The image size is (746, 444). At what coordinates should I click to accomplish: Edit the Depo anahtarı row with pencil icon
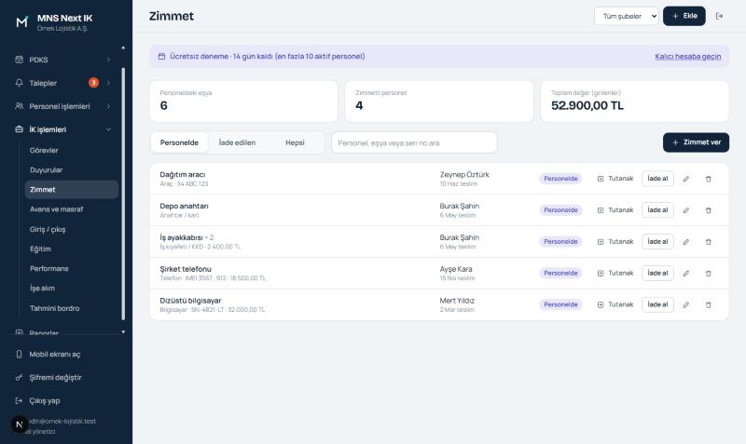click(686, 210)
